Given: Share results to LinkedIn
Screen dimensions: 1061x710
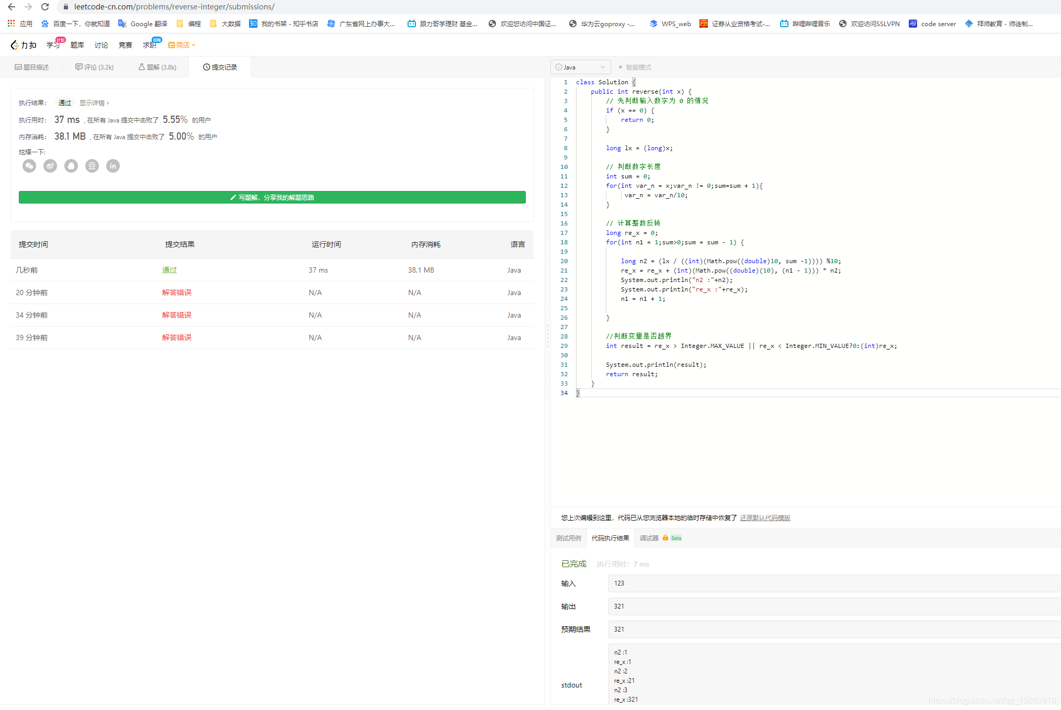Looking at the screenshot, I should tap(112, 166).
